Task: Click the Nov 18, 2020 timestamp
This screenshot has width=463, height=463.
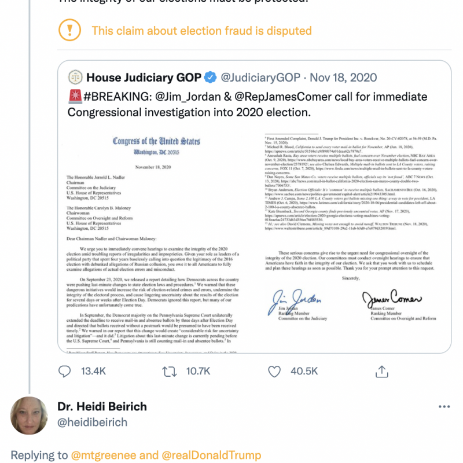Action: 344,78
